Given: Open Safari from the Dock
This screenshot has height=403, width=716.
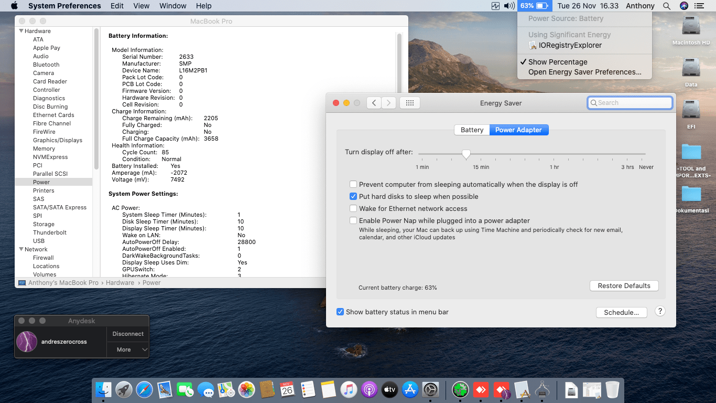Looking at the screenshot, I should coord(144,389).
